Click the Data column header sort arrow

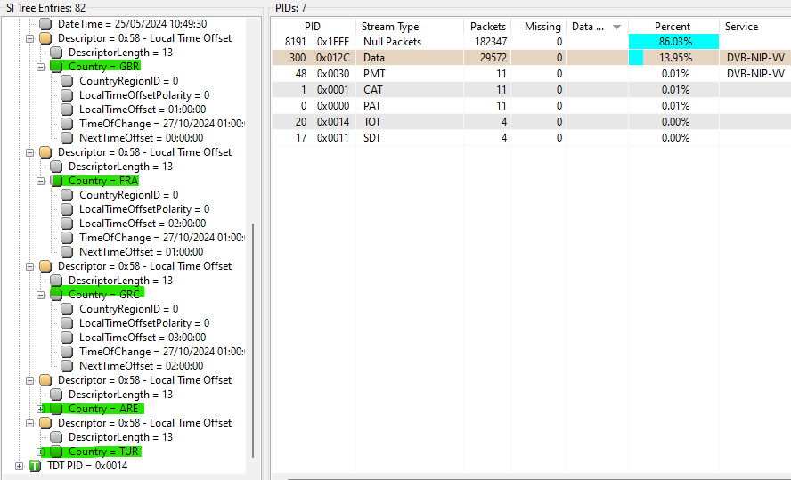616,28
